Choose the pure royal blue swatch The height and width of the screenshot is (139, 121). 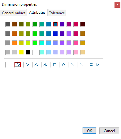(55, 34)
